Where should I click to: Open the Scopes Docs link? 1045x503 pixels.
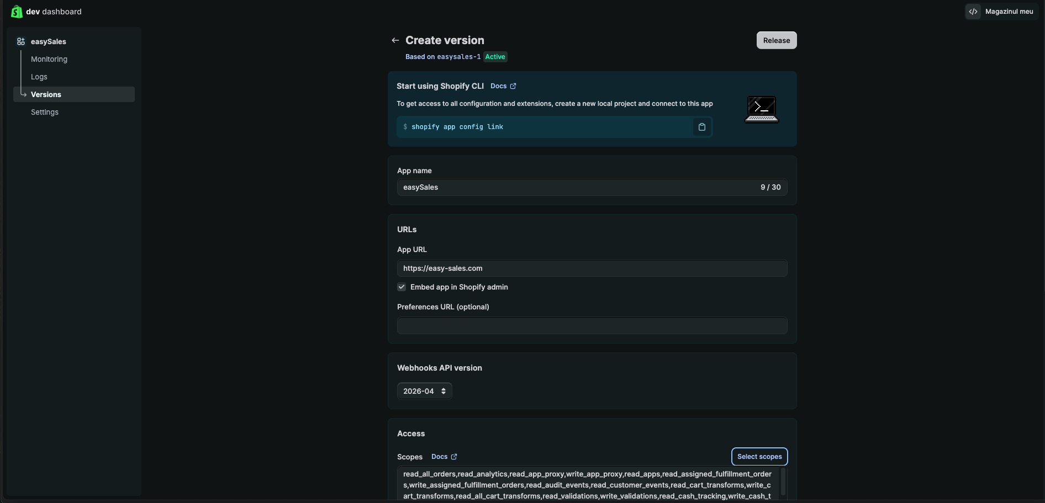coord(444,457)
